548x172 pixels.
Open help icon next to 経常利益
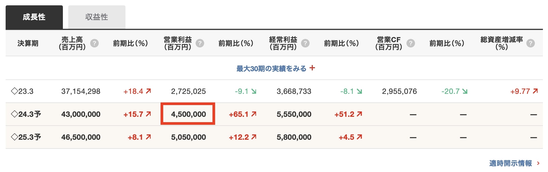click(305, 43)
